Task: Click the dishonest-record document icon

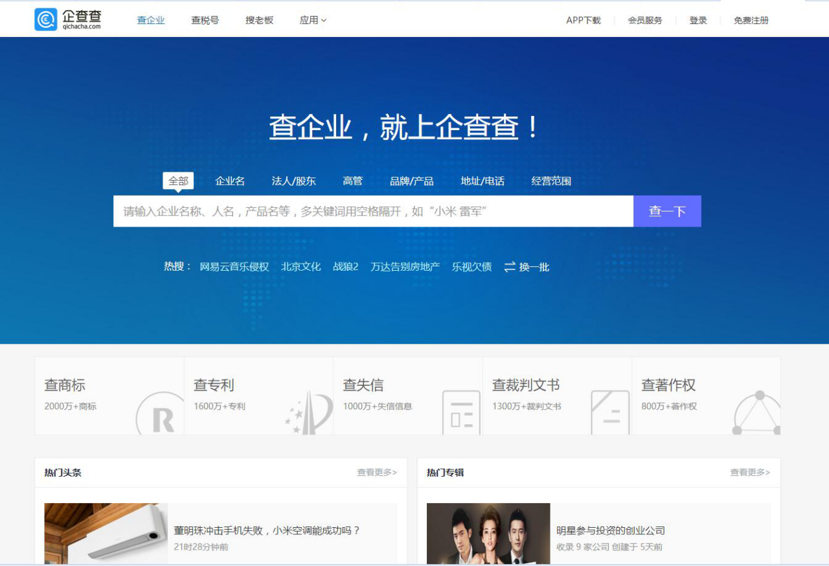Action: (461, 413)
